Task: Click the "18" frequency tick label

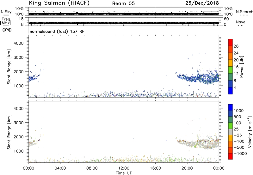Action: click(x=21, y=19)
